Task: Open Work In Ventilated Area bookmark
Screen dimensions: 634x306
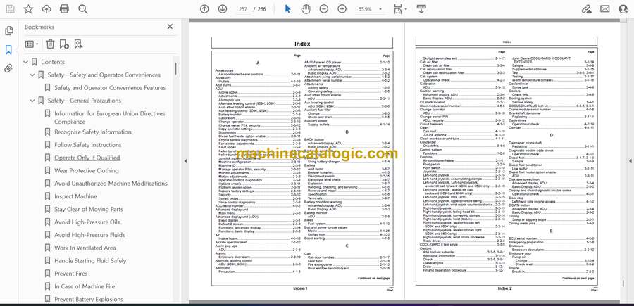Action: [85, 248]
